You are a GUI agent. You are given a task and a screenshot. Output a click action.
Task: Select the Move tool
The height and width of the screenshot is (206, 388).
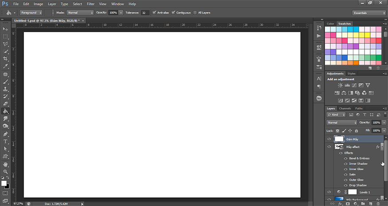coord(5,29)
